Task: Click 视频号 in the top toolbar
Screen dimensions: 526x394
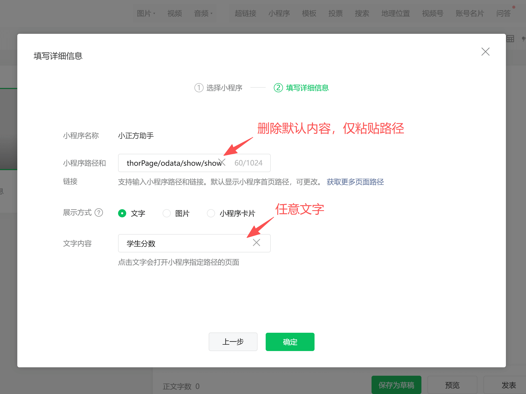Action: [x=433, y=13]
